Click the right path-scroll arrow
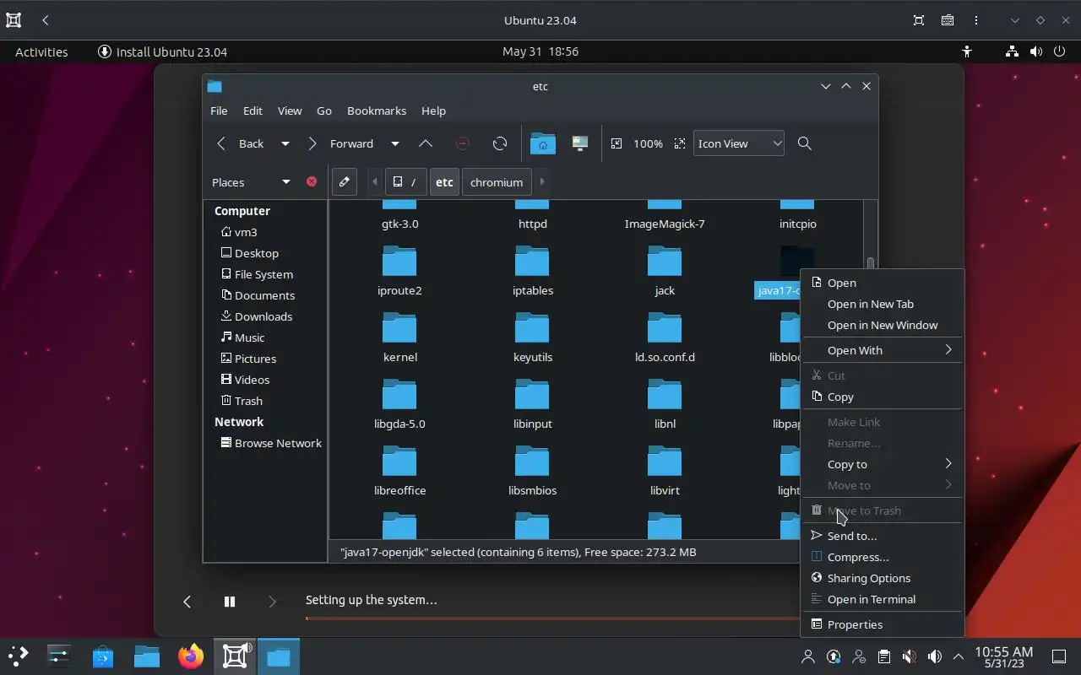This screenshot has width=1081, height=675. coord(542,181)
